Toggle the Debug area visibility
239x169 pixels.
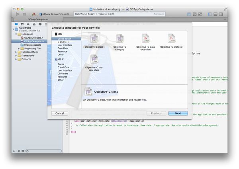point(215,14)
